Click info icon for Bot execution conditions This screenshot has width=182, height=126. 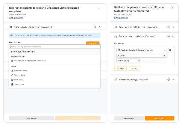[169, 36]
